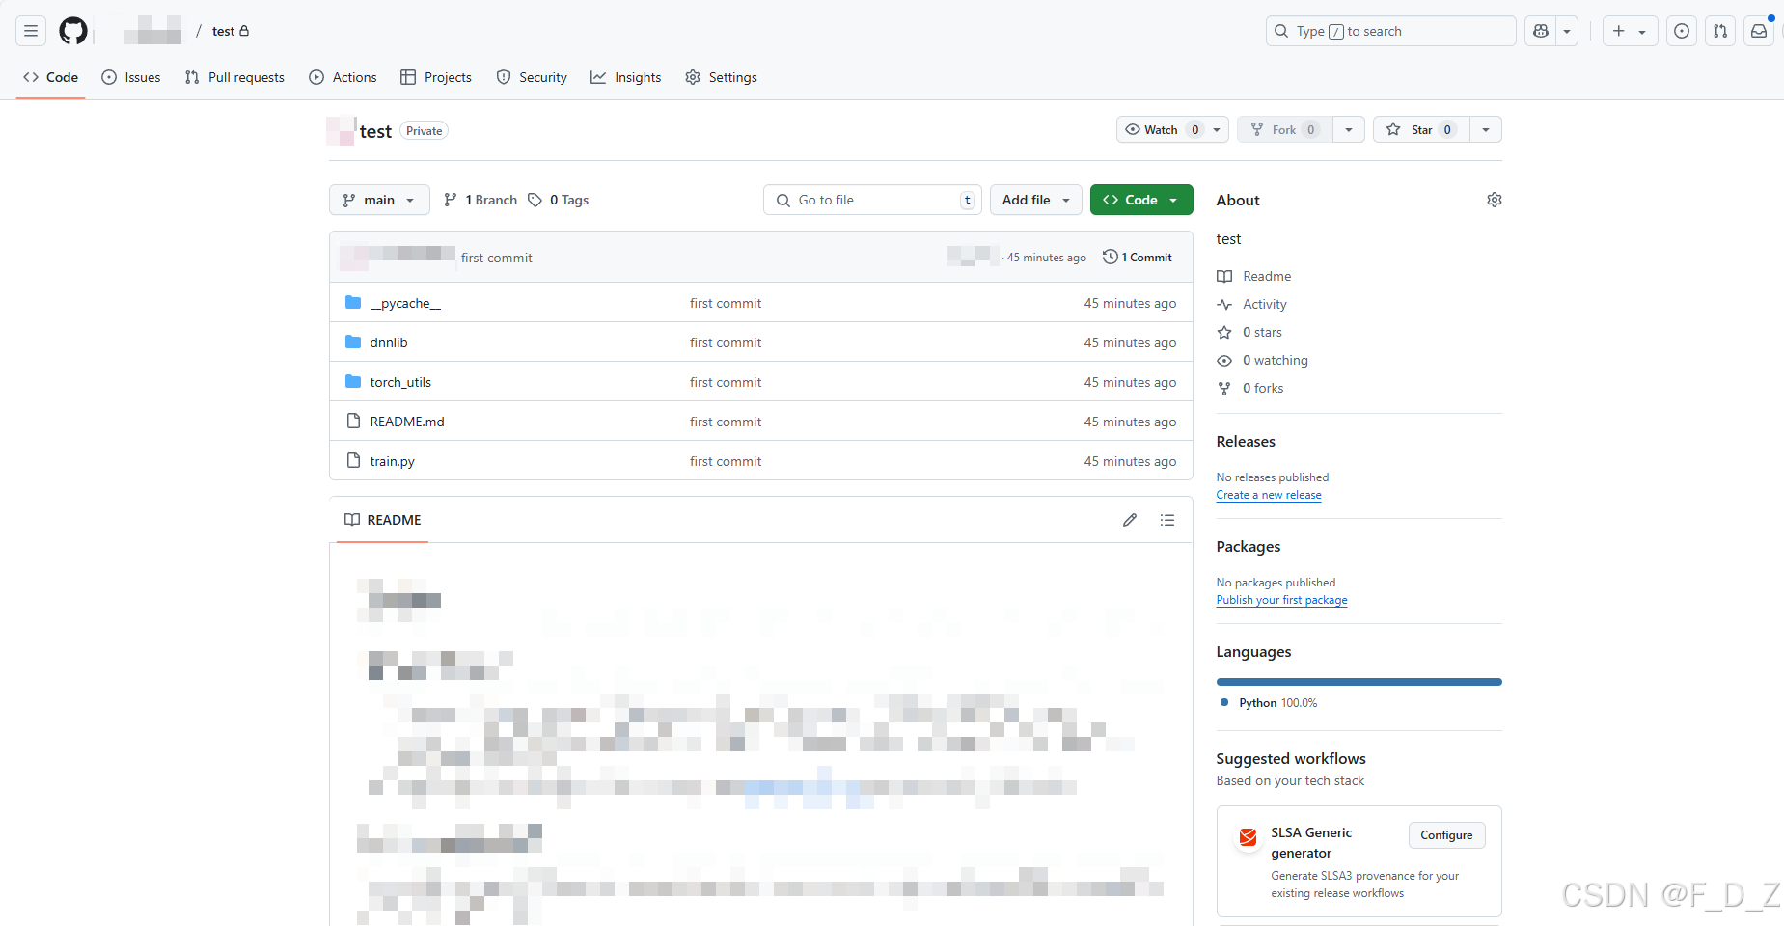Open the dnnlib folder

pyautogui.click(x=389, y=342)
